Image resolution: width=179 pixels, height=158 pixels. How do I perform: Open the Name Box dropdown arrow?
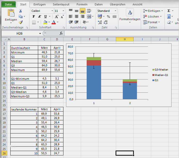point(40,34)
